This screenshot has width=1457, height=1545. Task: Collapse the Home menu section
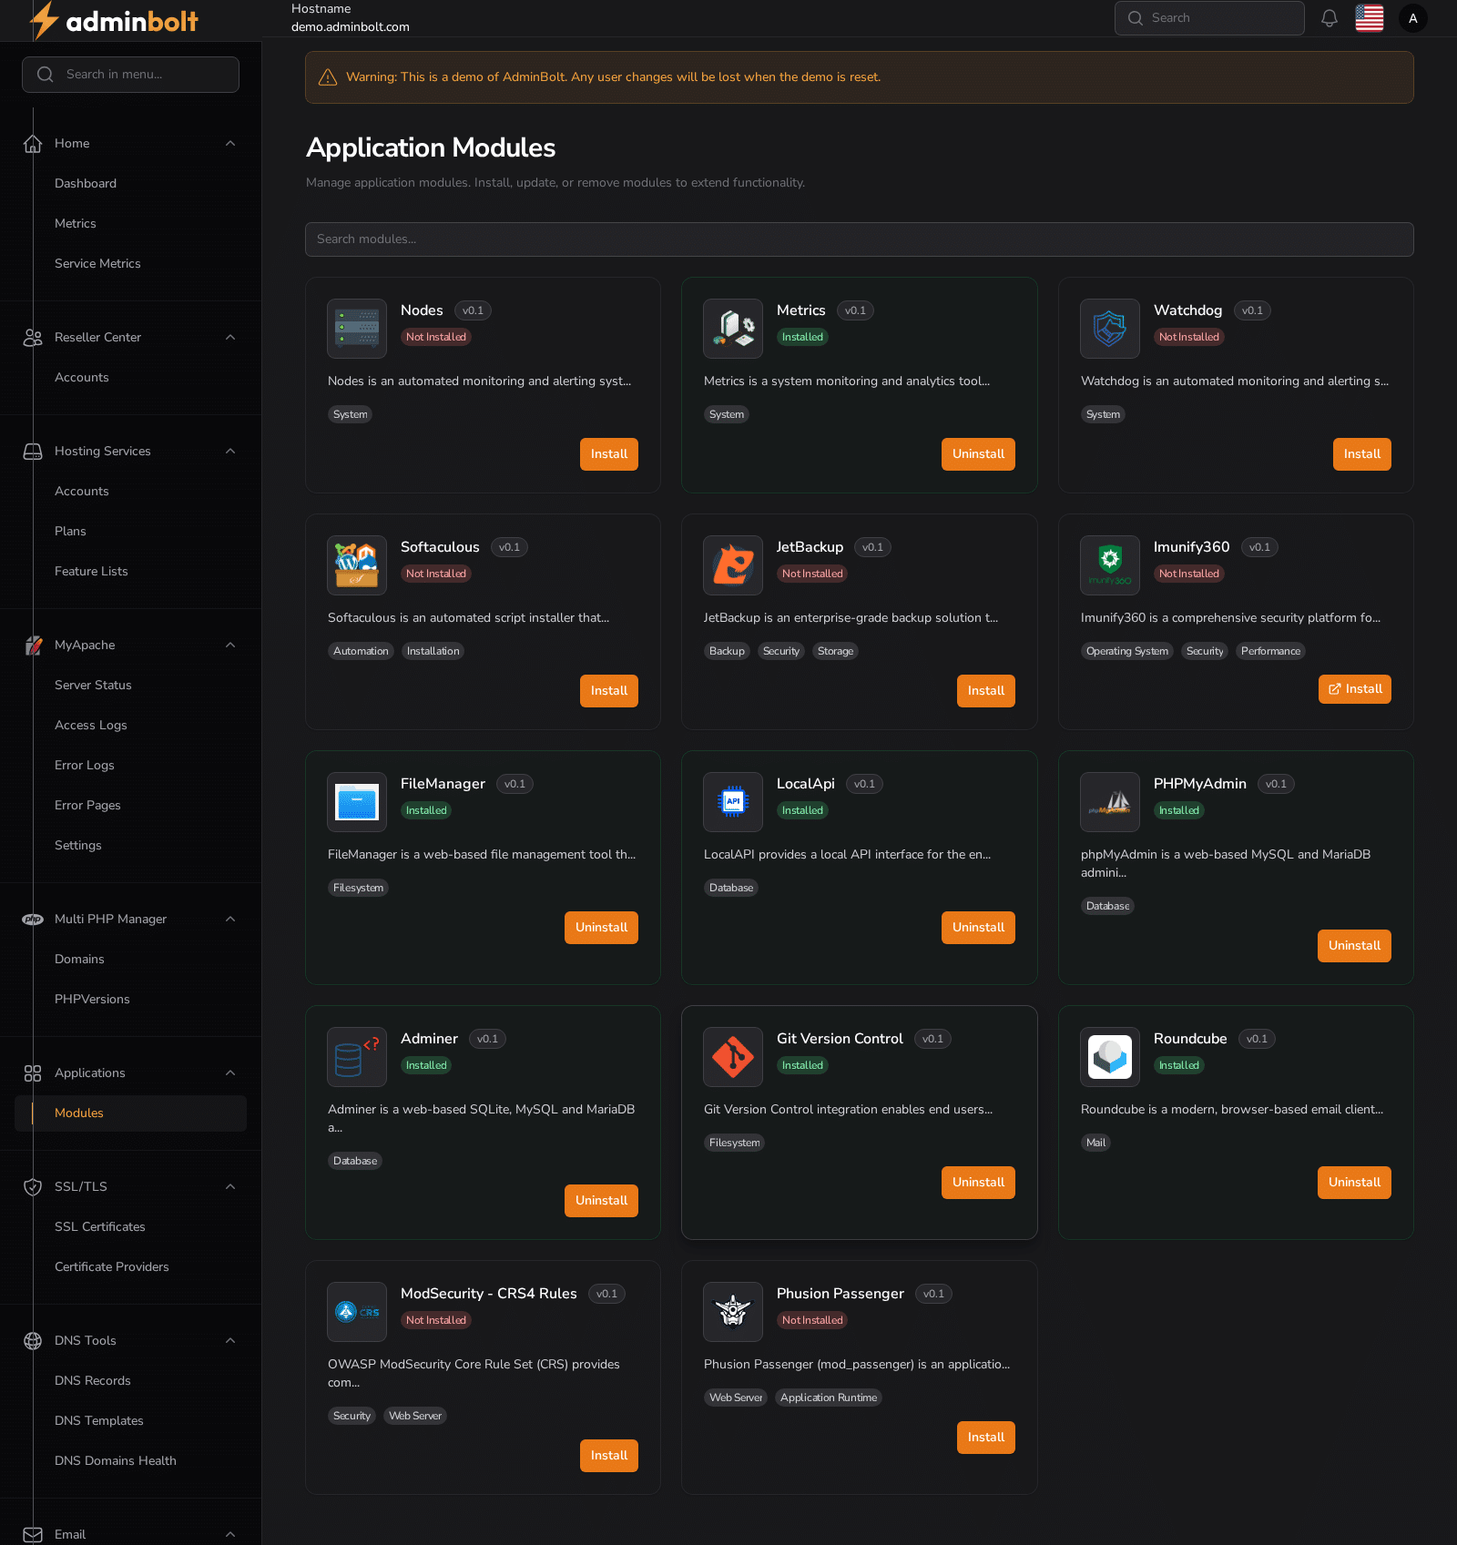coord(230,144)
